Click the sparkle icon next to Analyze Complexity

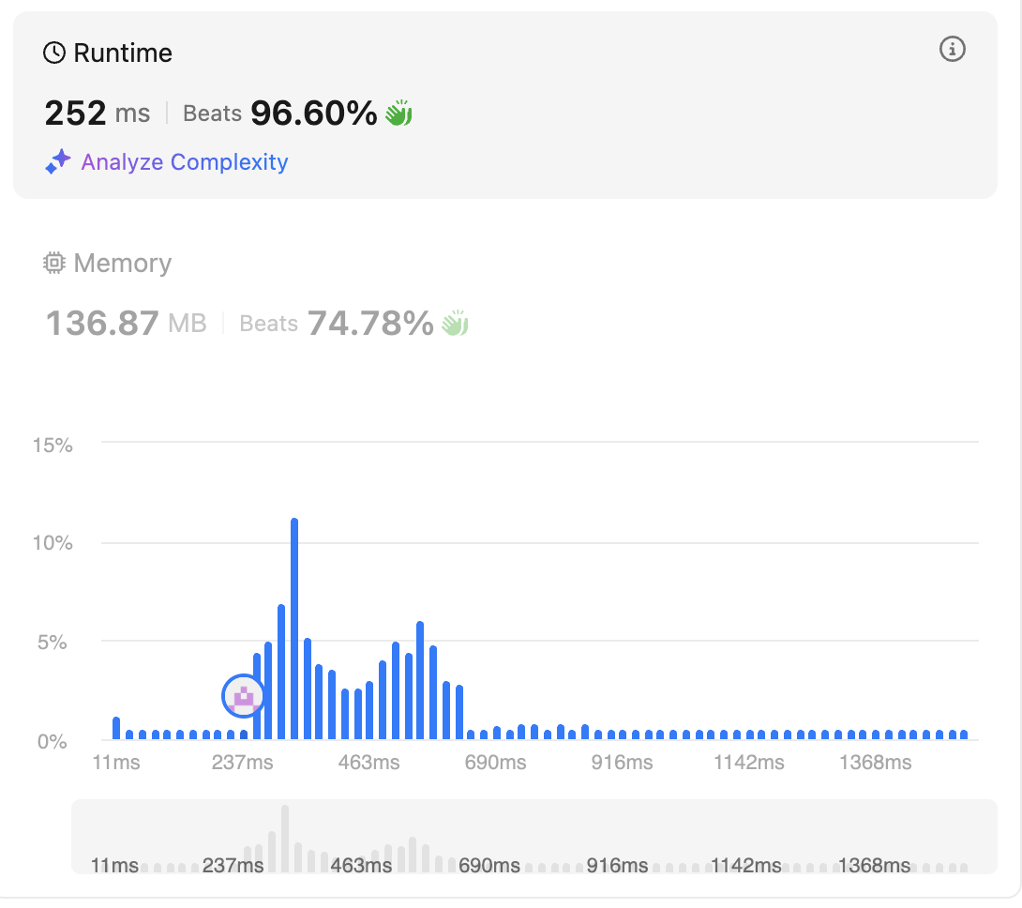click(x=58, y=162)
